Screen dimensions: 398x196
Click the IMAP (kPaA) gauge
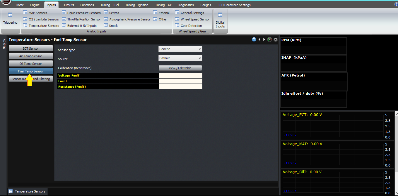[x=313, y=63]
